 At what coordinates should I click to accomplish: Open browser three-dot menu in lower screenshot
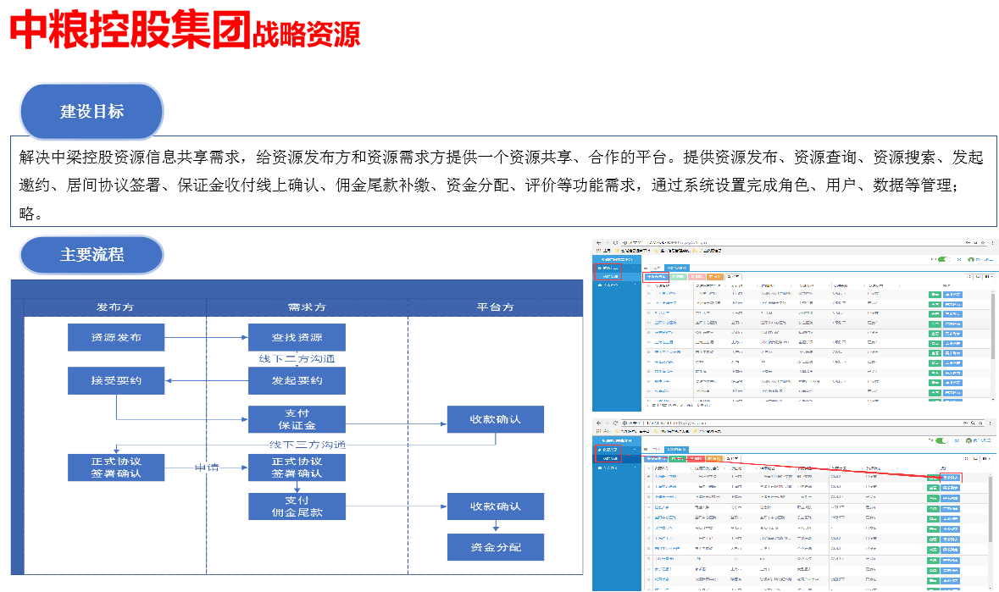point(991,423)
